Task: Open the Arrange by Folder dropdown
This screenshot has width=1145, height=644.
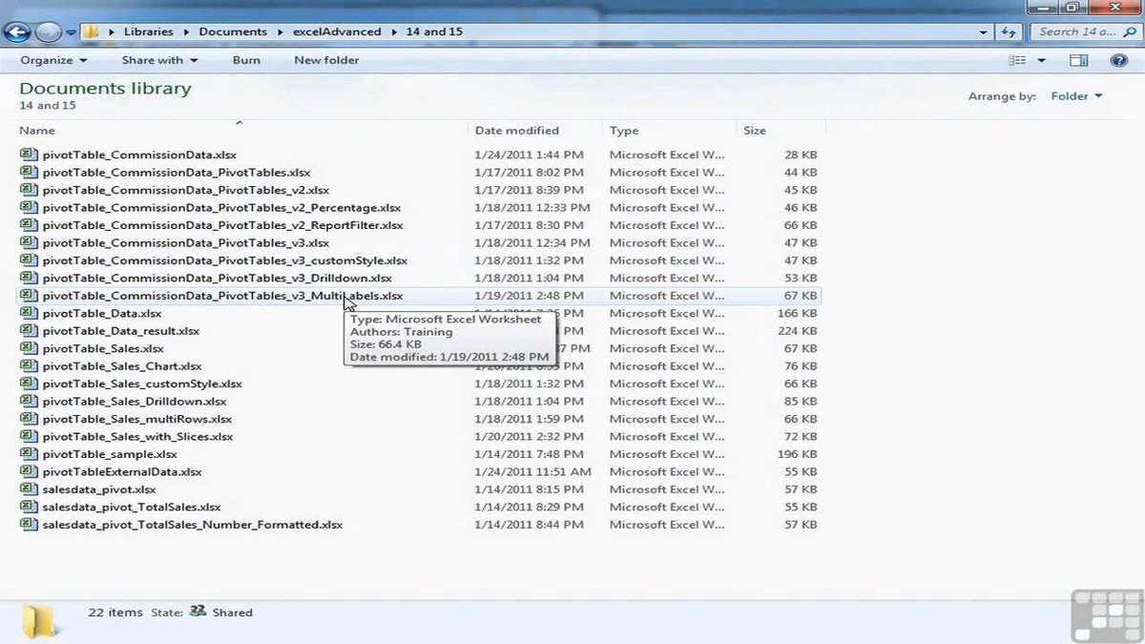Action: pyautogui.click(x=1076, y=95)
